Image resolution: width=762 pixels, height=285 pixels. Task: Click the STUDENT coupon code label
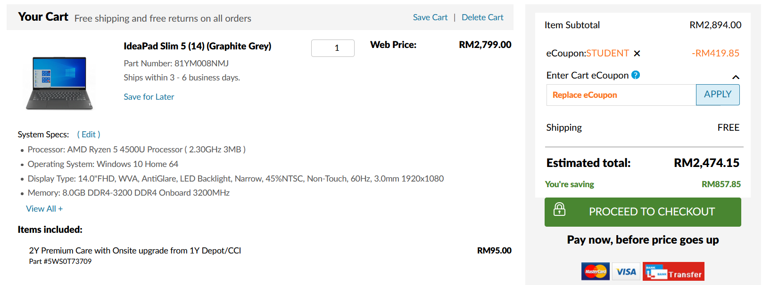(x=608, y=53)
